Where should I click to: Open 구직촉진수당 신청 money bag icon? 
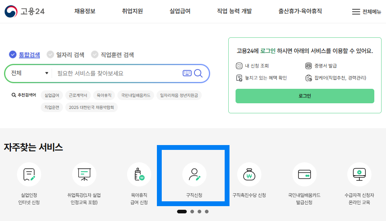(249, 174)
